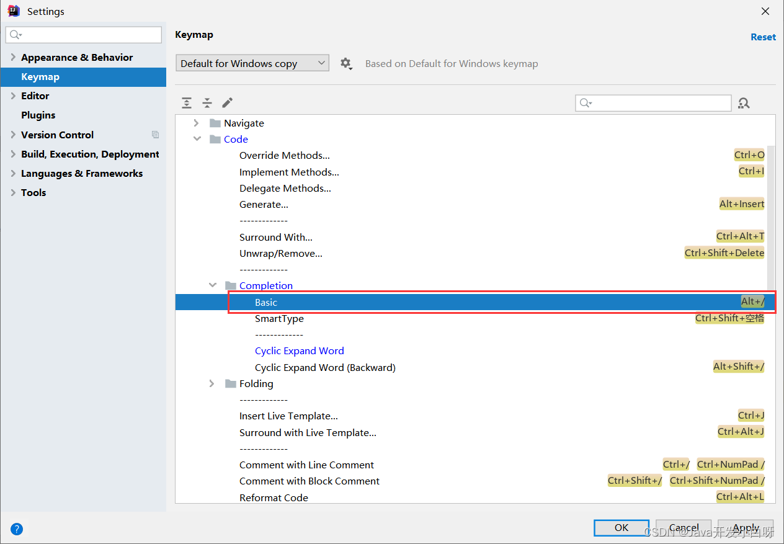Click the OK button
Screen dimensions: 784x544
tap(621, 528)
